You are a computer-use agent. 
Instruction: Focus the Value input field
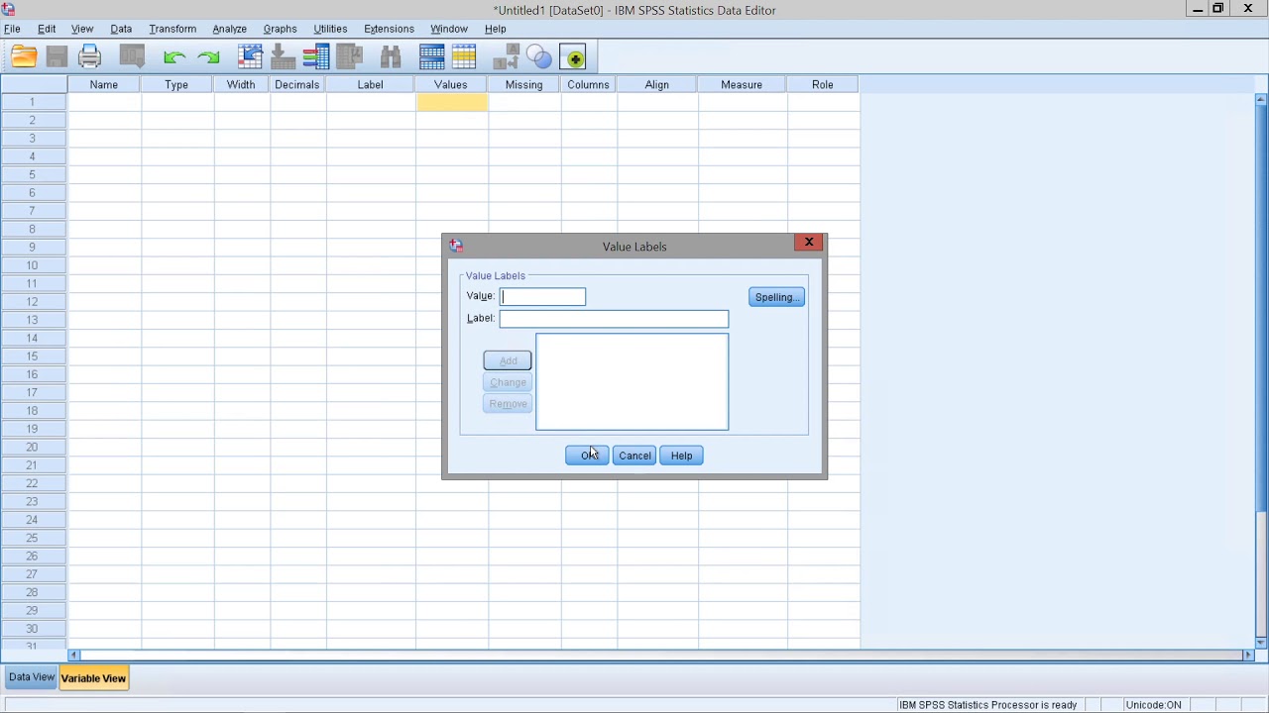pyautogui.click(x=542, y=296)
